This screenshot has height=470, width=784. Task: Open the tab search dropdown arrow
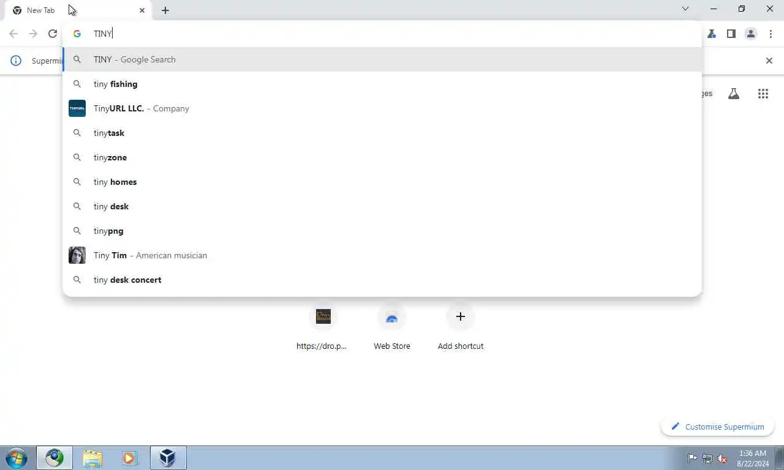coord(685,9)
